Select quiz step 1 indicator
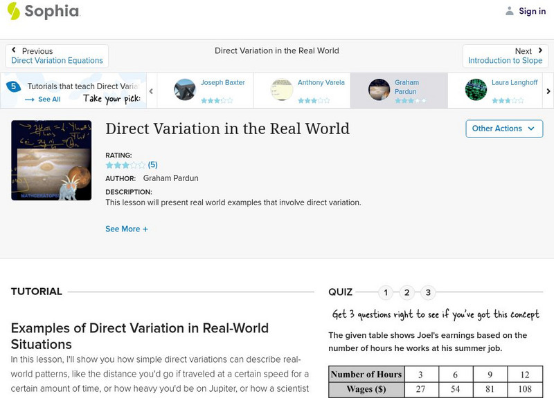The height and width of the screenshot is (398, 554). tap(385, 292)
